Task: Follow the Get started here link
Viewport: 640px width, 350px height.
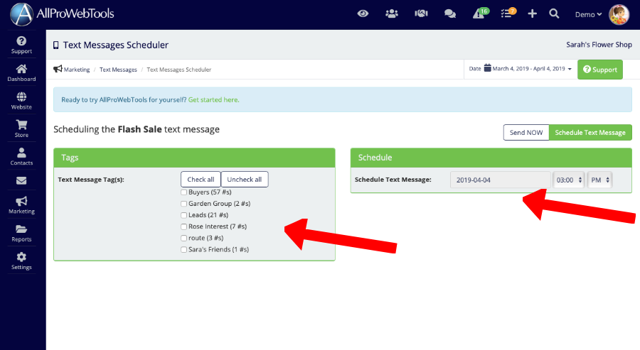Action: (213, 100)
